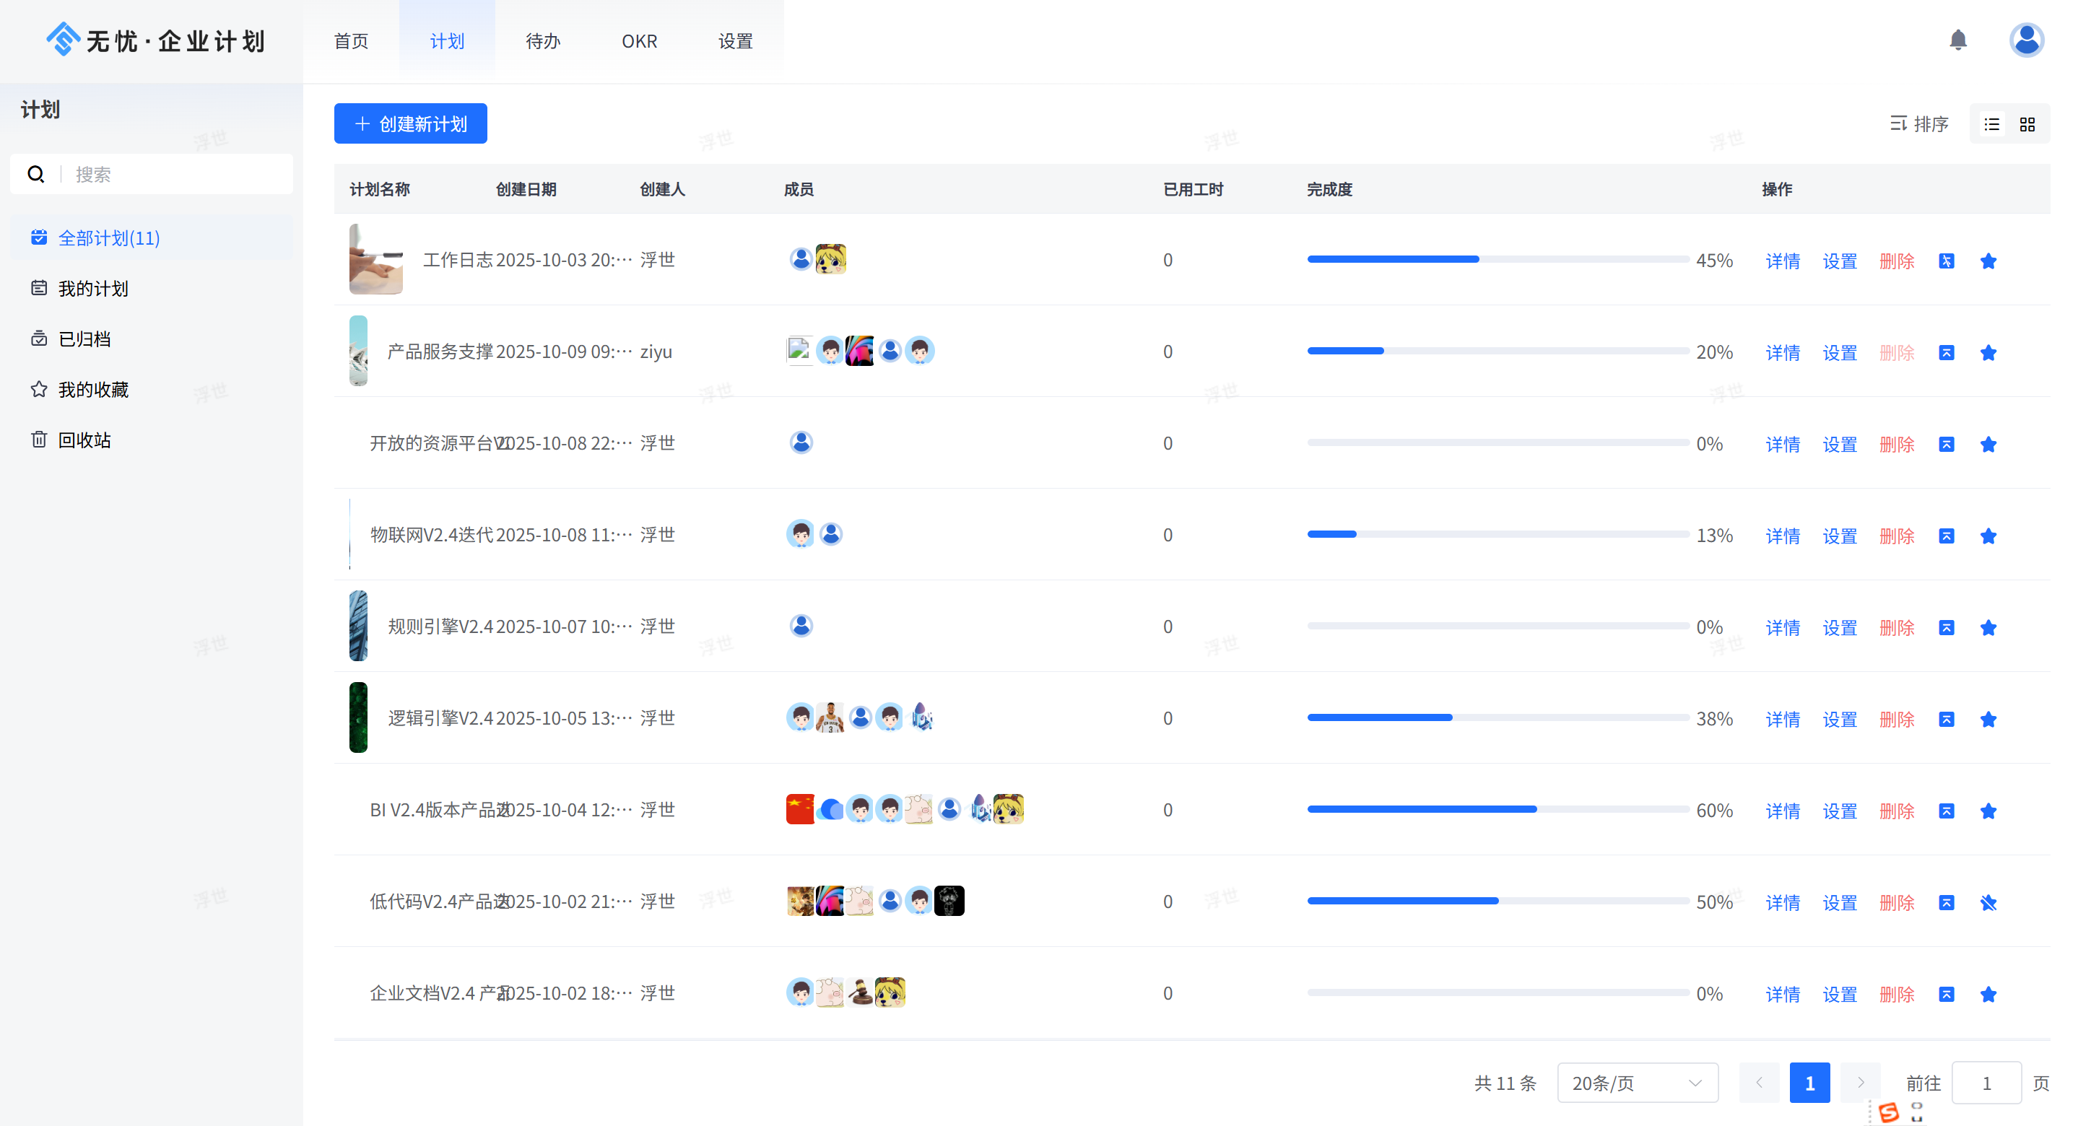Click the 60% progress bar of BI V2.4
Screen dimensions: 2078x1126
[x=1497, y=809]
